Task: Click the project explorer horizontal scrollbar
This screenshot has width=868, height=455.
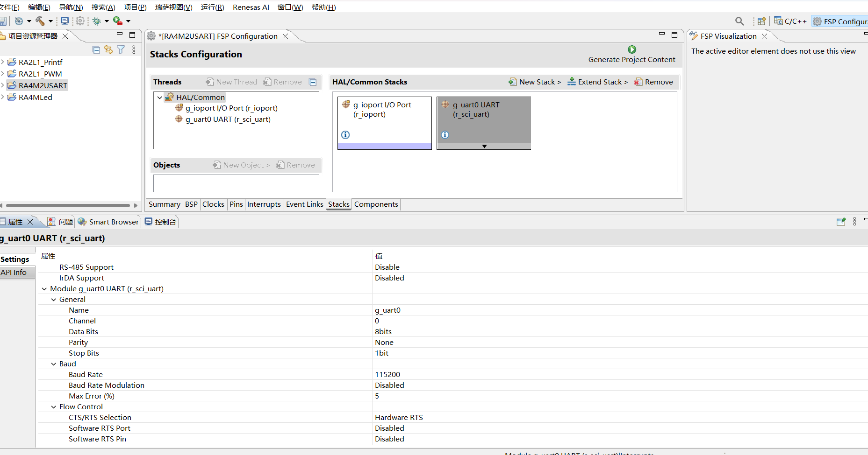Action: pos(68,205)
